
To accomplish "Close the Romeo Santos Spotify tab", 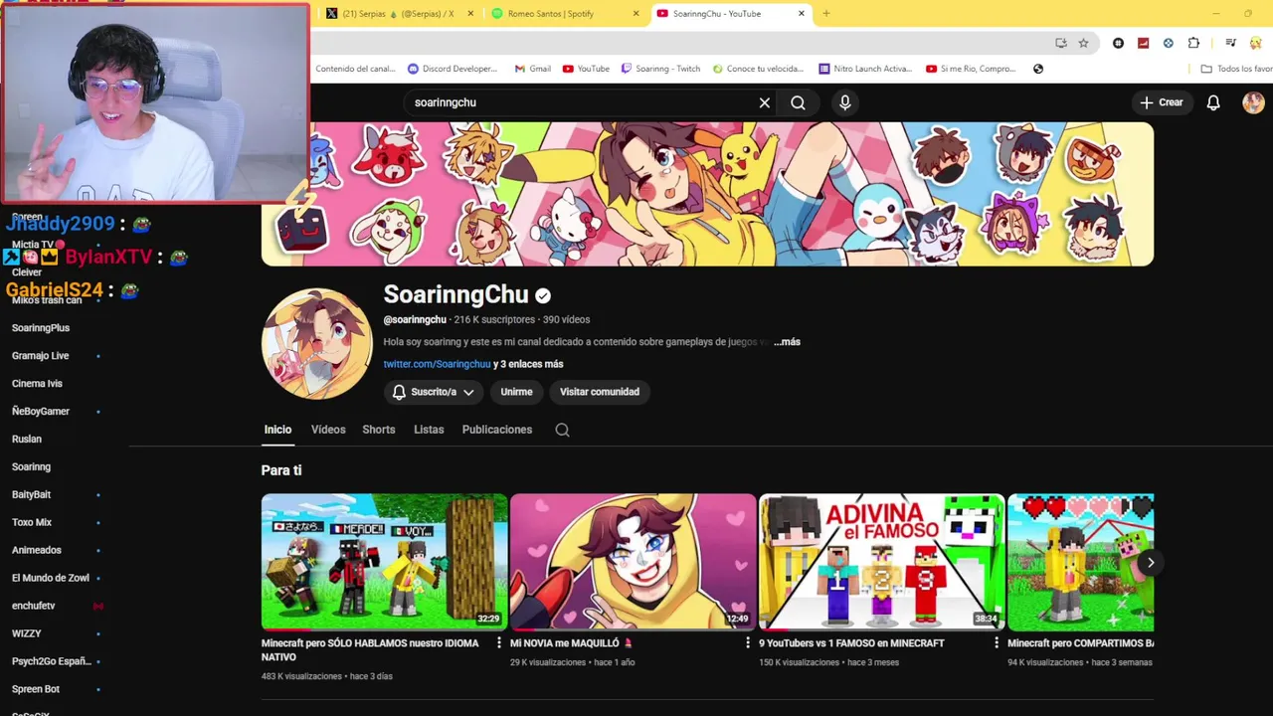I will click(636, 14).
